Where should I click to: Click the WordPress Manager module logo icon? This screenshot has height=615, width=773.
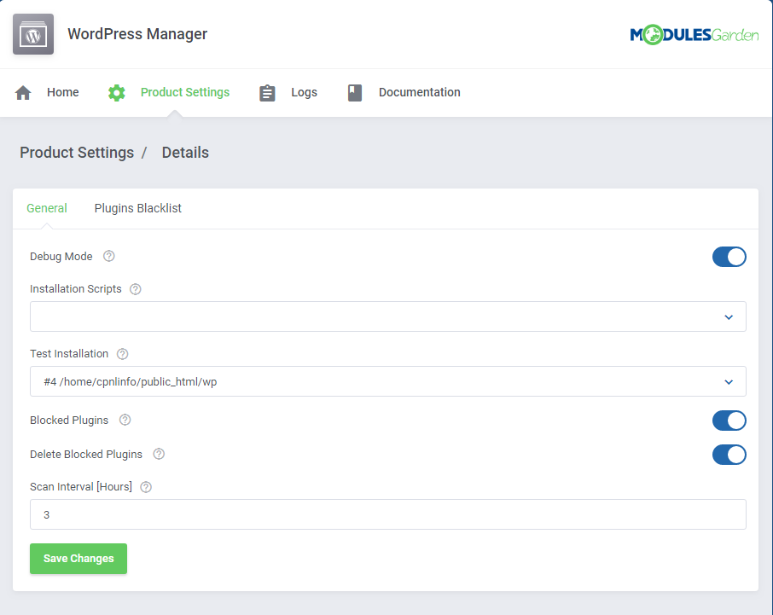pos(33,34)
